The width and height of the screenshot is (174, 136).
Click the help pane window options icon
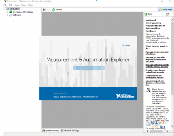click(x=167, y=14)
